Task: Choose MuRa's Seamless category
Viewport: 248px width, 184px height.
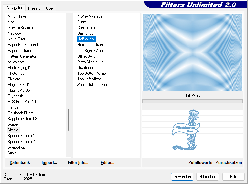Action: point(22,28)
